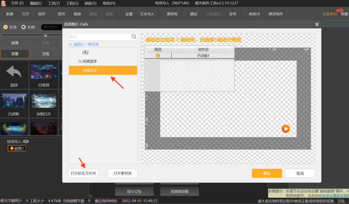Screen dimensions: 349x204
Task: Click the 查找 search field in dialog
Action: pos(99,37)
